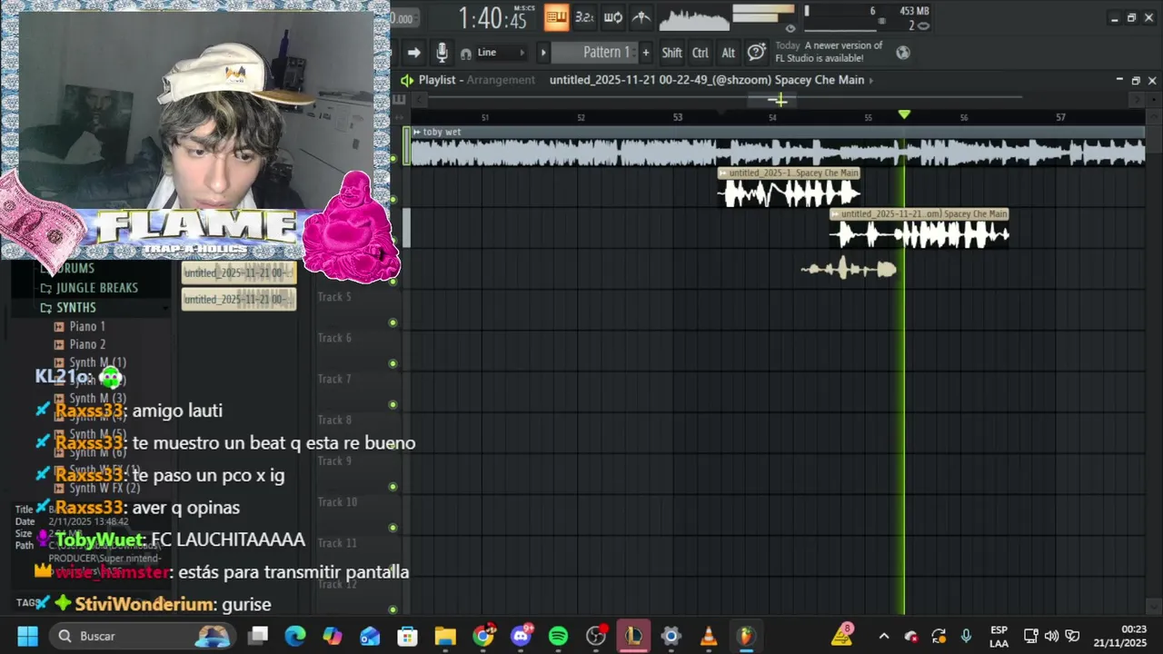The height and width of the screenshot is (654, 1163).
Task: Open the Playlist view icon in toolbar
Action: click(x=556, y=17)
